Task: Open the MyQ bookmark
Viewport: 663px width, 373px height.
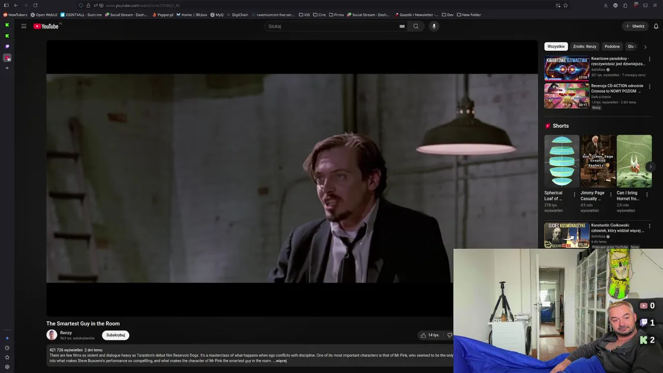Action: (217, 15)
